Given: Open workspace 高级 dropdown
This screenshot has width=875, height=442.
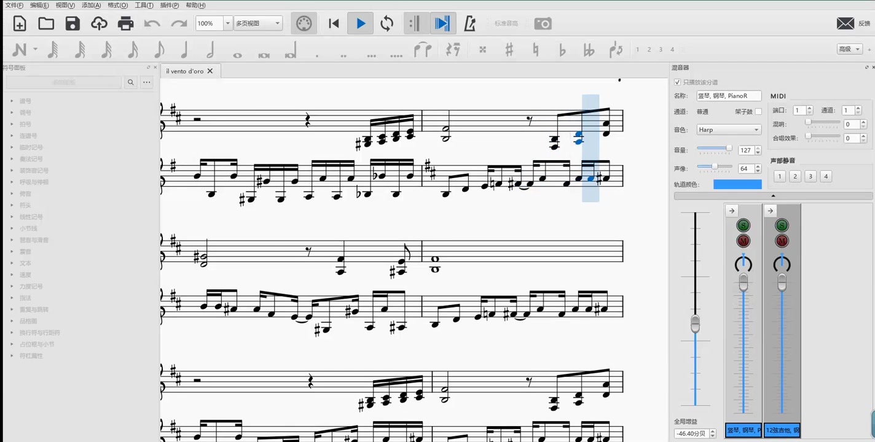Looking at the screenshot, I should click(x=849, y=49).
